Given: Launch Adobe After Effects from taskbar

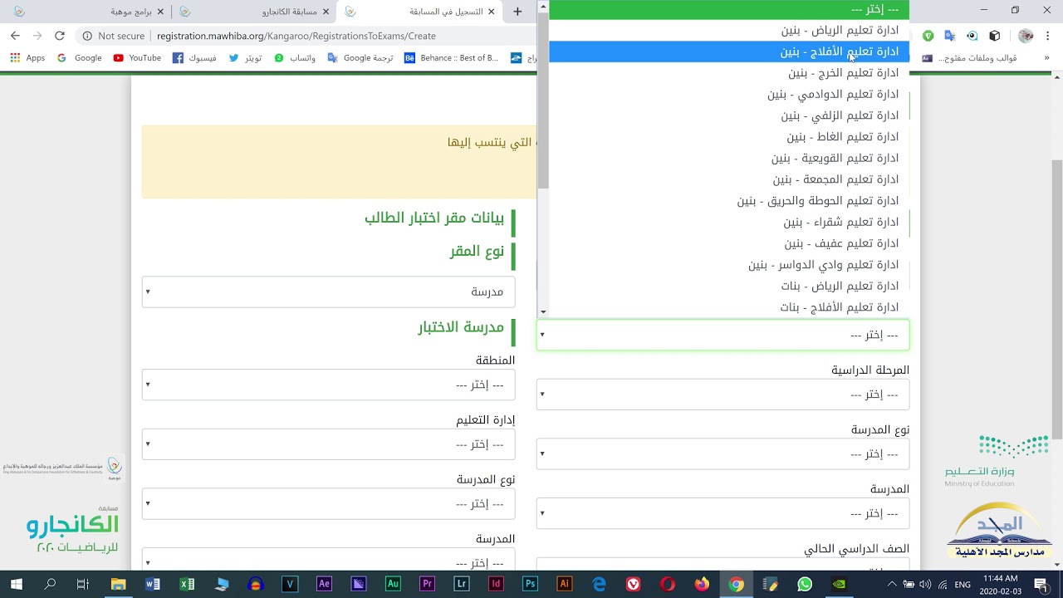Looking at the screenshot, I should pos(324,585).
